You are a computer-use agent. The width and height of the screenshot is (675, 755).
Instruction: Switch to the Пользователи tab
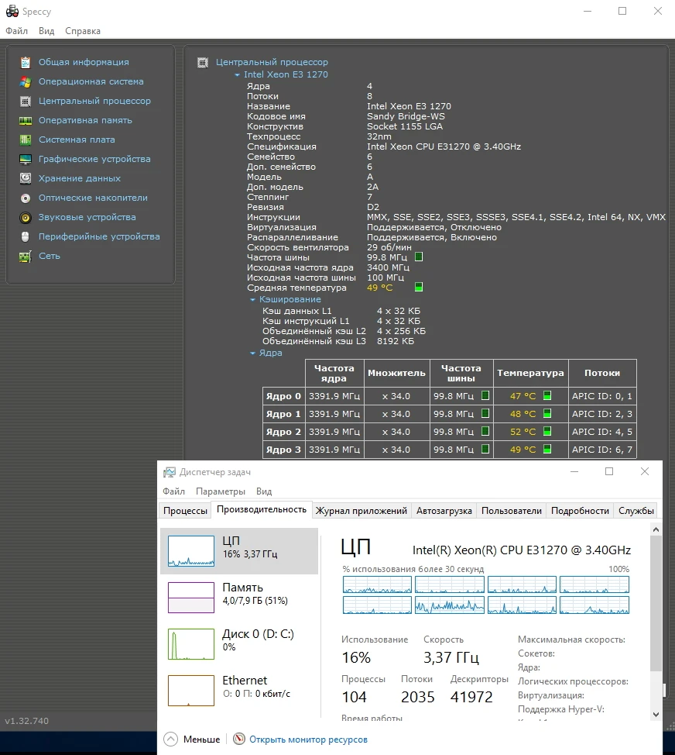click(512, 510)
